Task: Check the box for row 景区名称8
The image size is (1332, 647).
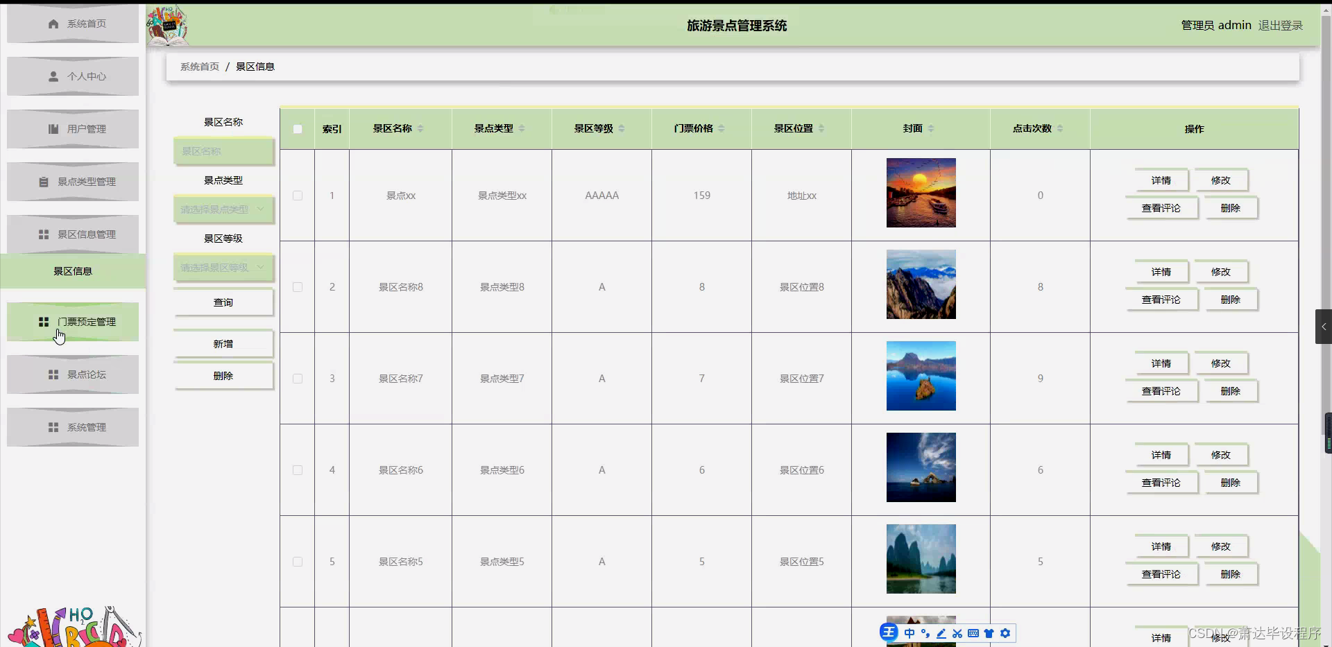Action: [x=298, y=287]
